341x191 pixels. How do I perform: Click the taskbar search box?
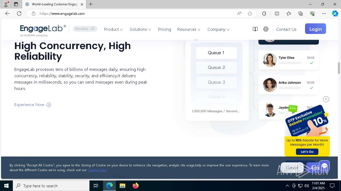[51, 186]
